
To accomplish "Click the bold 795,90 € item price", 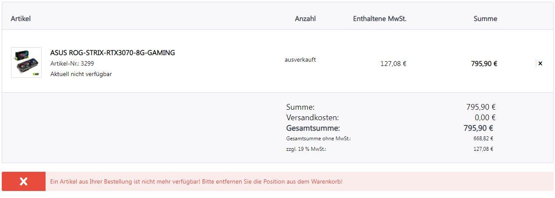I will pos(484,64).
